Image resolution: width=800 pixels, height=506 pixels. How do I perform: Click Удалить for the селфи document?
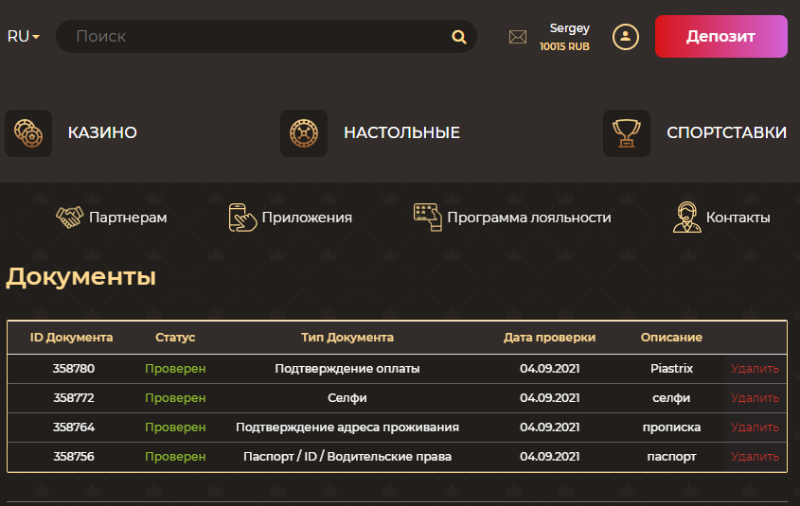coord(755,398)
